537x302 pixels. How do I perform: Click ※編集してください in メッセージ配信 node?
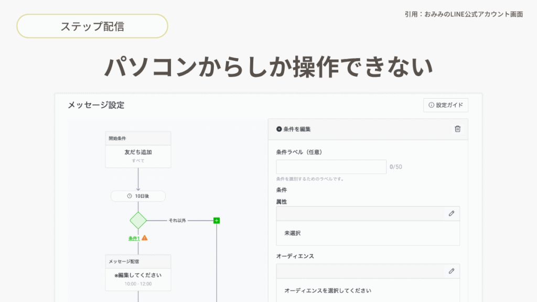(x=138, y=275)
